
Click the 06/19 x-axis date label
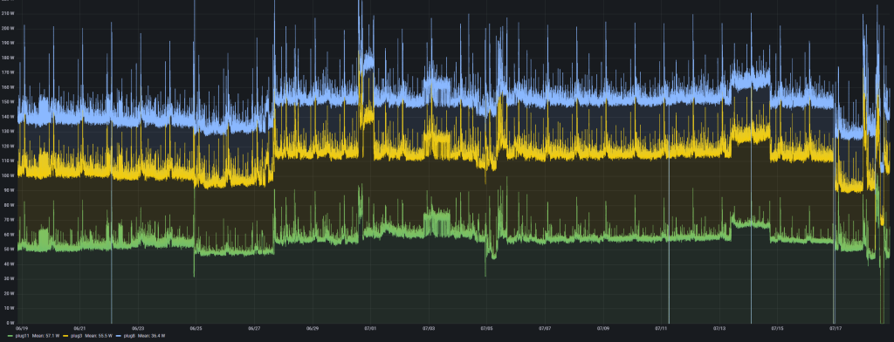click(x=22, y=328)
